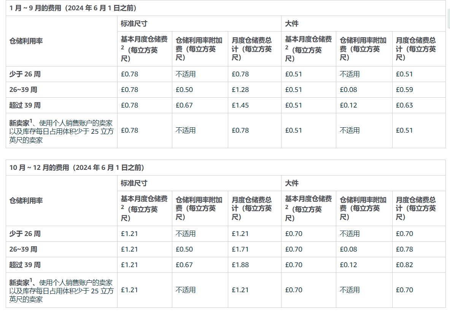Select the 超过 39 周 row label in the second table
The image size is (450, 315).
tap(25, 265)
